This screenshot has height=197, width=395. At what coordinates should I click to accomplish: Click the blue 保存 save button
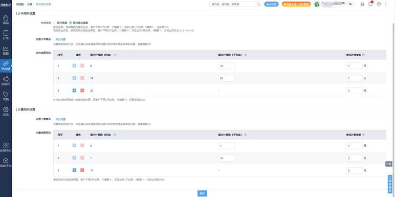pos(202,193)
